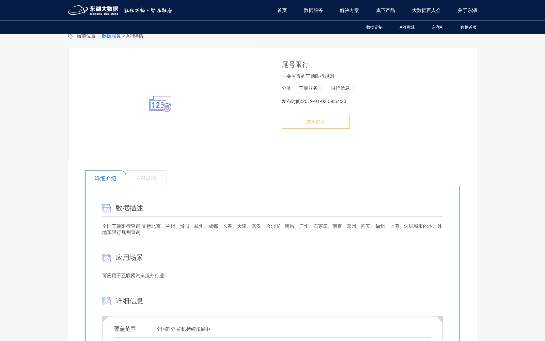545x341 pixels.
Task: Click the 全国部分省市,持续拓展中 value
Action: pyautogui.click(x=183, y=329)
